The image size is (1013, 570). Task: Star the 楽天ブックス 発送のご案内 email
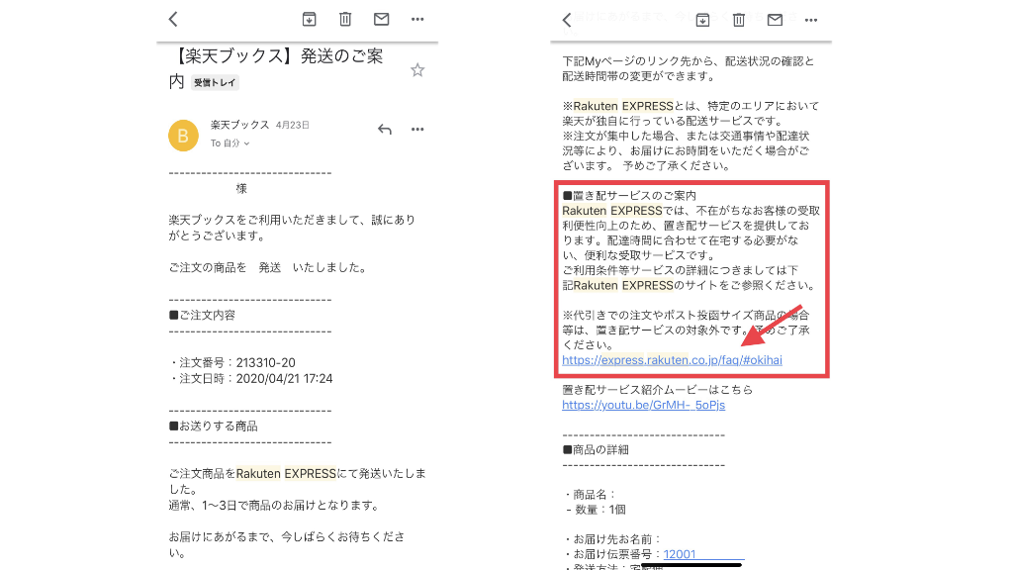point(417,70)
